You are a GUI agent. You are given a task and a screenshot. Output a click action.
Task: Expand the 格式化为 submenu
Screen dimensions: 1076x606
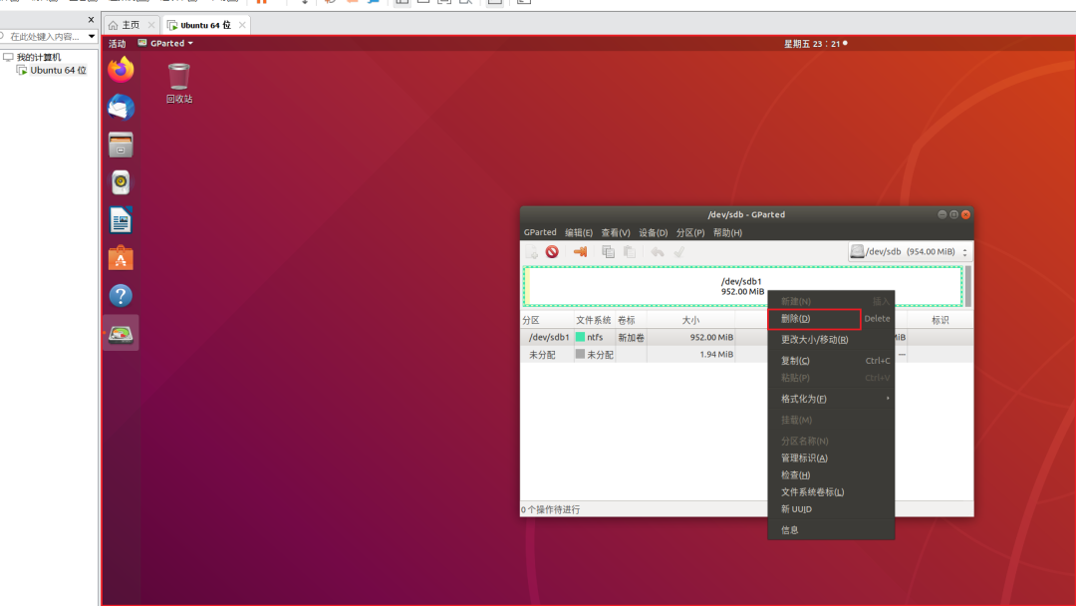pyautogui.click(x=831, y=399)
